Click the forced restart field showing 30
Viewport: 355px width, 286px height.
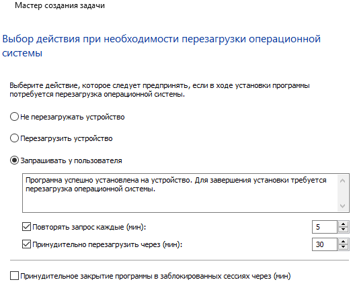coord(325,244)
